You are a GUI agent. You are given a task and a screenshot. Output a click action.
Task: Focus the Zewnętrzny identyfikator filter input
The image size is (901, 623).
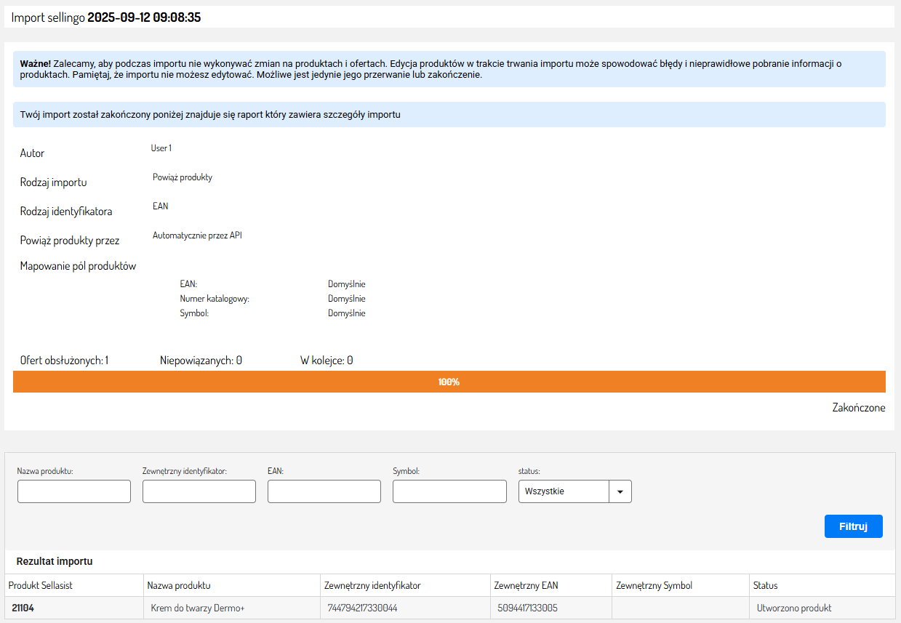click(199, 491)
